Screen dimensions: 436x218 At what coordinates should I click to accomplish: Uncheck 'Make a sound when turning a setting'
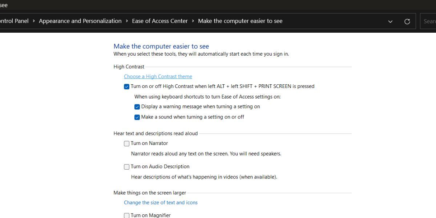[137, 117]
